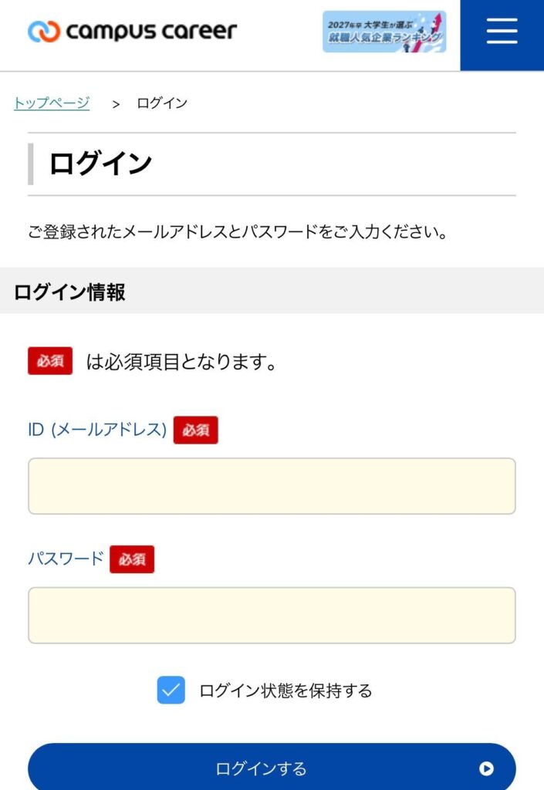Go to トップページ via breadcrumb link

(52, 103)
